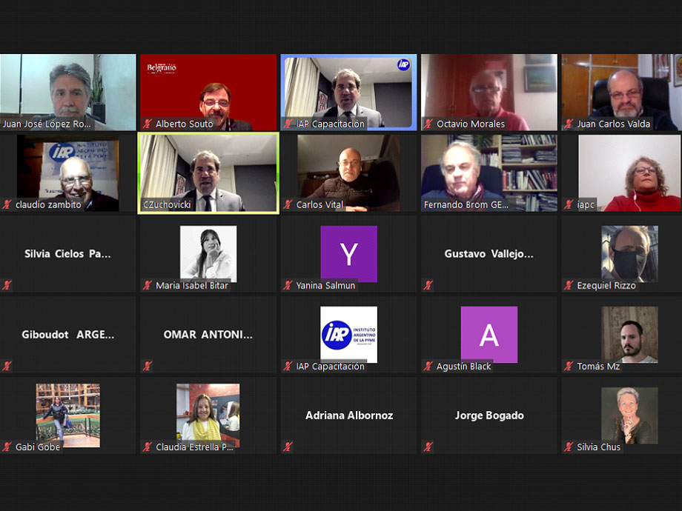Click muted mic icon beside Silvia Chus
The height and width of the screenshot is (511, 682).
coord(569,447)
